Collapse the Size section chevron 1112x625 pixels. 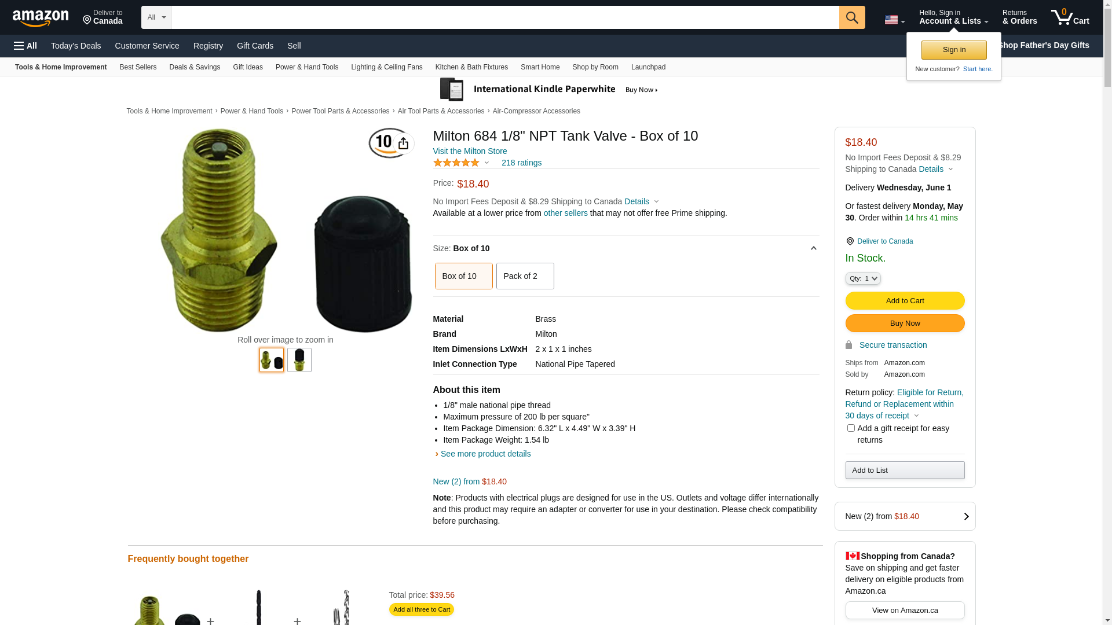[813, 248]
